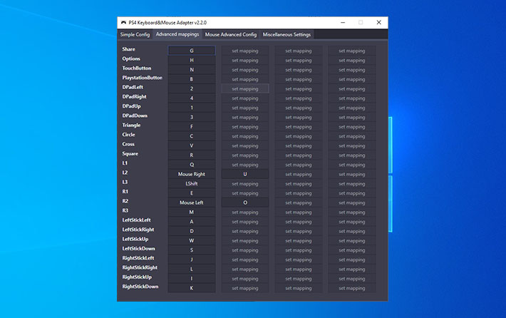Click the DPadUp mapping showing 1
Screen dimensions: 506x318
point(192,108)
